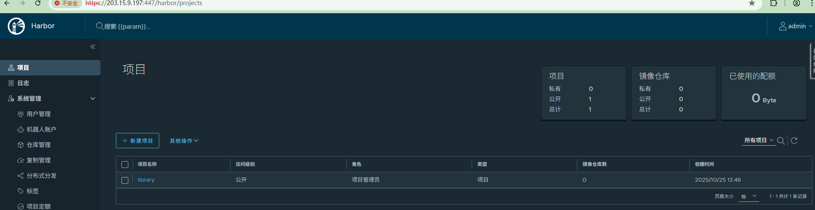The image size is (815, 210).
Task: Open the 其他操作 dropdown
Action: [x=184, y=141]
